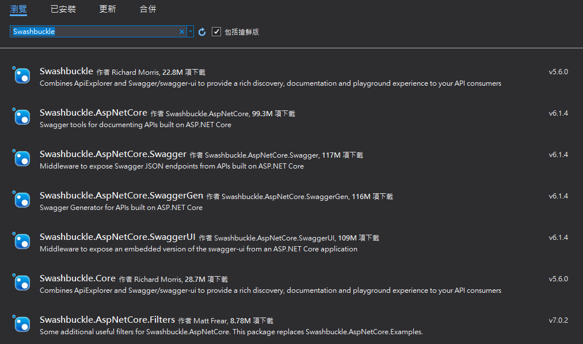This screenshot has height=344, width=583.
Task: Click the Swashbuckle.AspNetCore.Swagger package icon
Action: pyautogui.click(x=21, y=159)
